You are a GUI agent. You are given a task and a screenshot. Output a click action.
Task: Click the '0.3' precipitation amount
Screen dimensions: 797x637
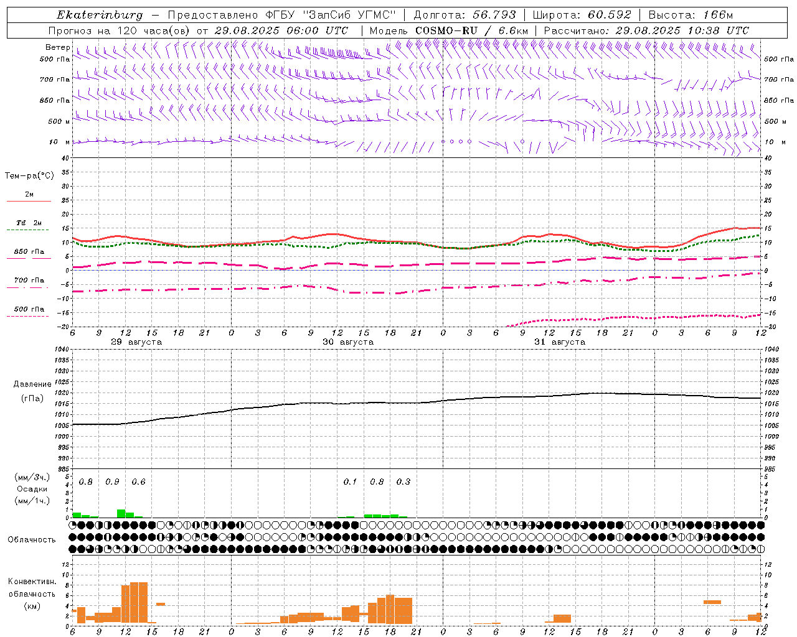pyautogui.click(x=403, y=481)
